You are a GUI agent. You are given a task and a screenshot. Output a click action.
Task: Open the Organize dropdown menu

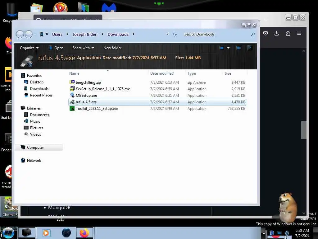click(29, 48)
